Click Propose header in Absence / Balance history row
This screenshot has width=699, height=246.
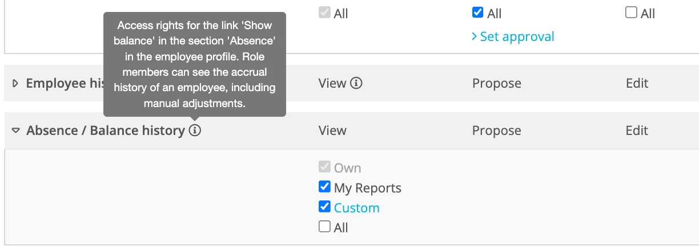(x=497, y=131)
